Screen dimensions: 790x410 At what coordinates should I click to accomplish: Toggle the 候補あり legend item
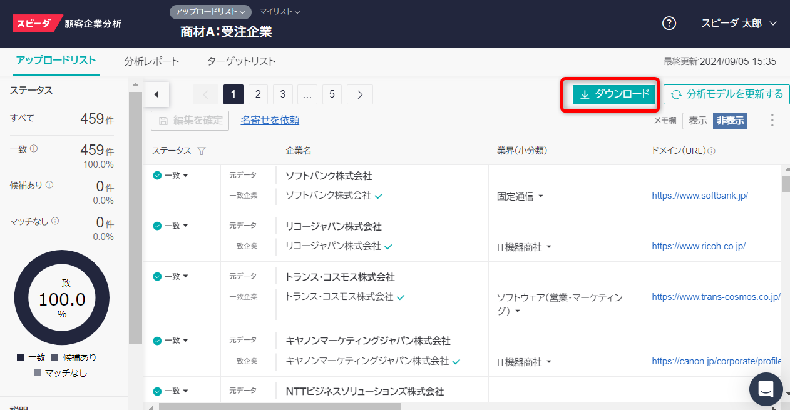pos(74,357)
